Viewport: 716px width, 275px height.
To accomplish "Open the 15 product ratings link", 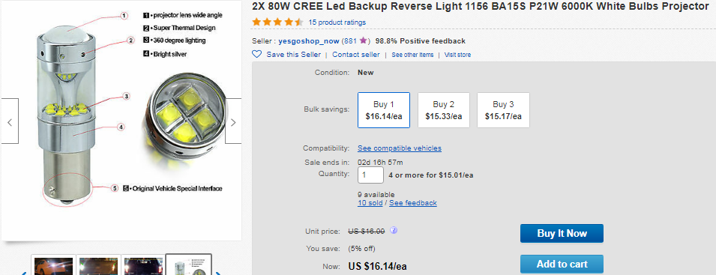I will (337, 22).
